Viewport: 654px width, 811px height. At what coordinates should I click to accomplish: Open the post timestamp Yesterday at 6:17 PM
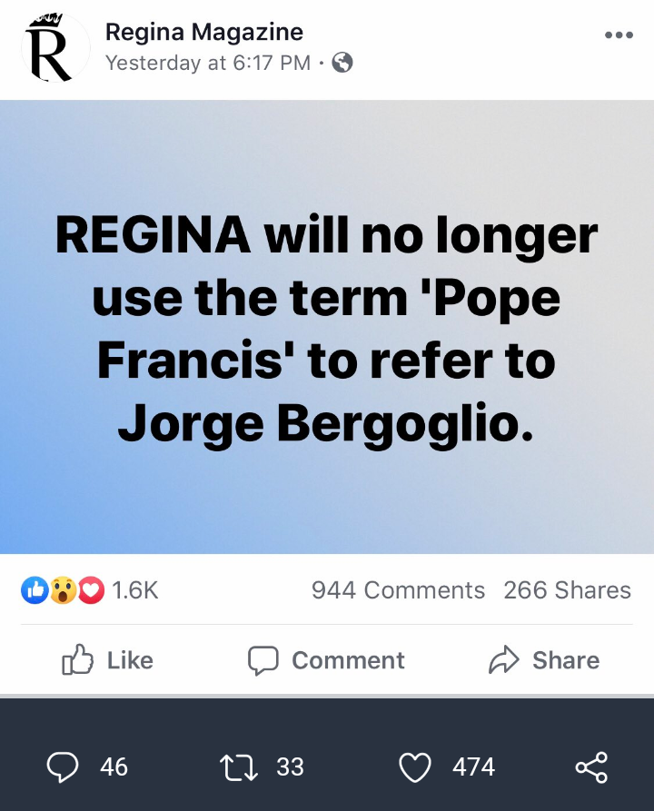click(x=208, y=63)
